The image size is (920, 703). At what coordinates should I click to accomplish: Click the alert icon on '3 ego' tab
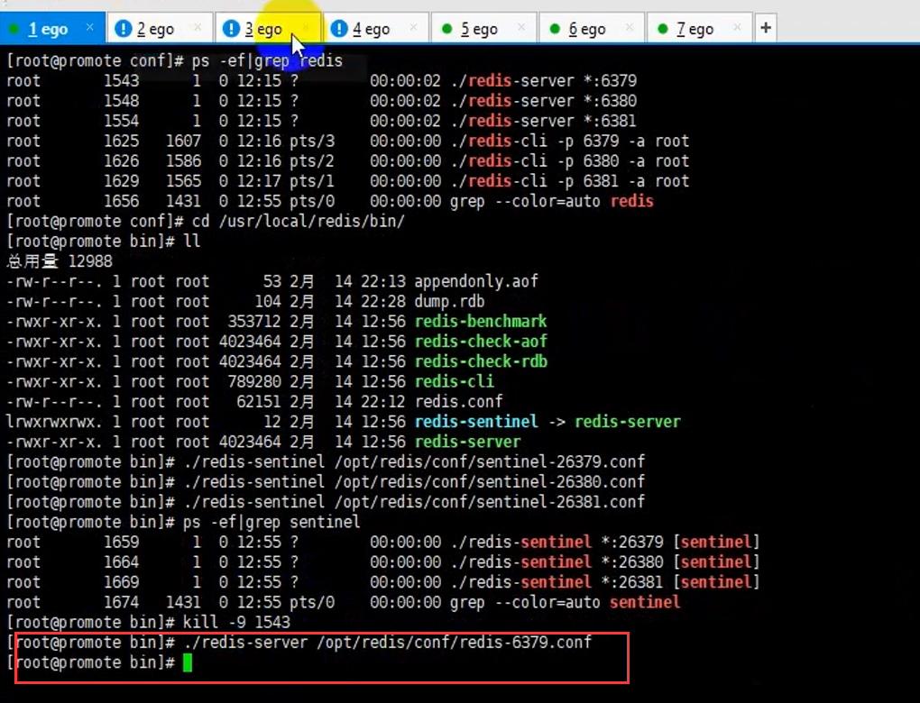(x=231, y=28)
